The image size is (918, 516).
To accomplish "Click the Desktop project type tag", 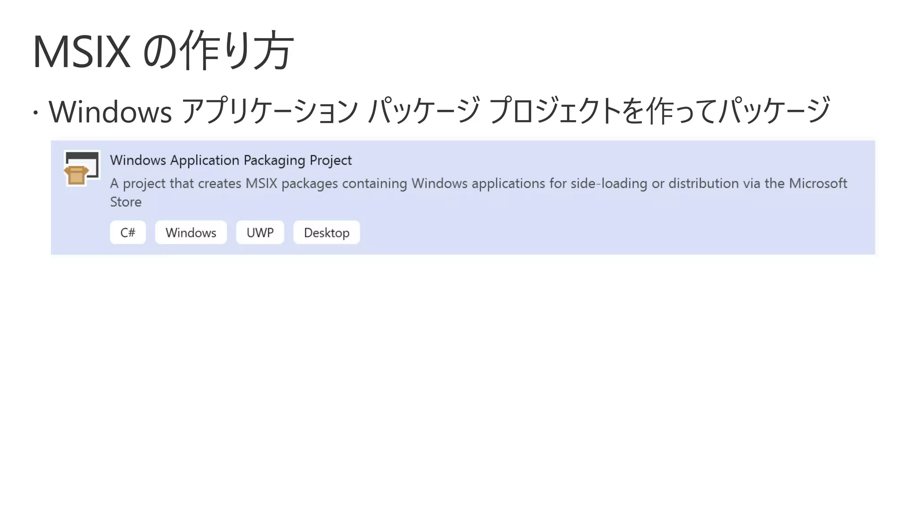I will click(x=326, y=232).
